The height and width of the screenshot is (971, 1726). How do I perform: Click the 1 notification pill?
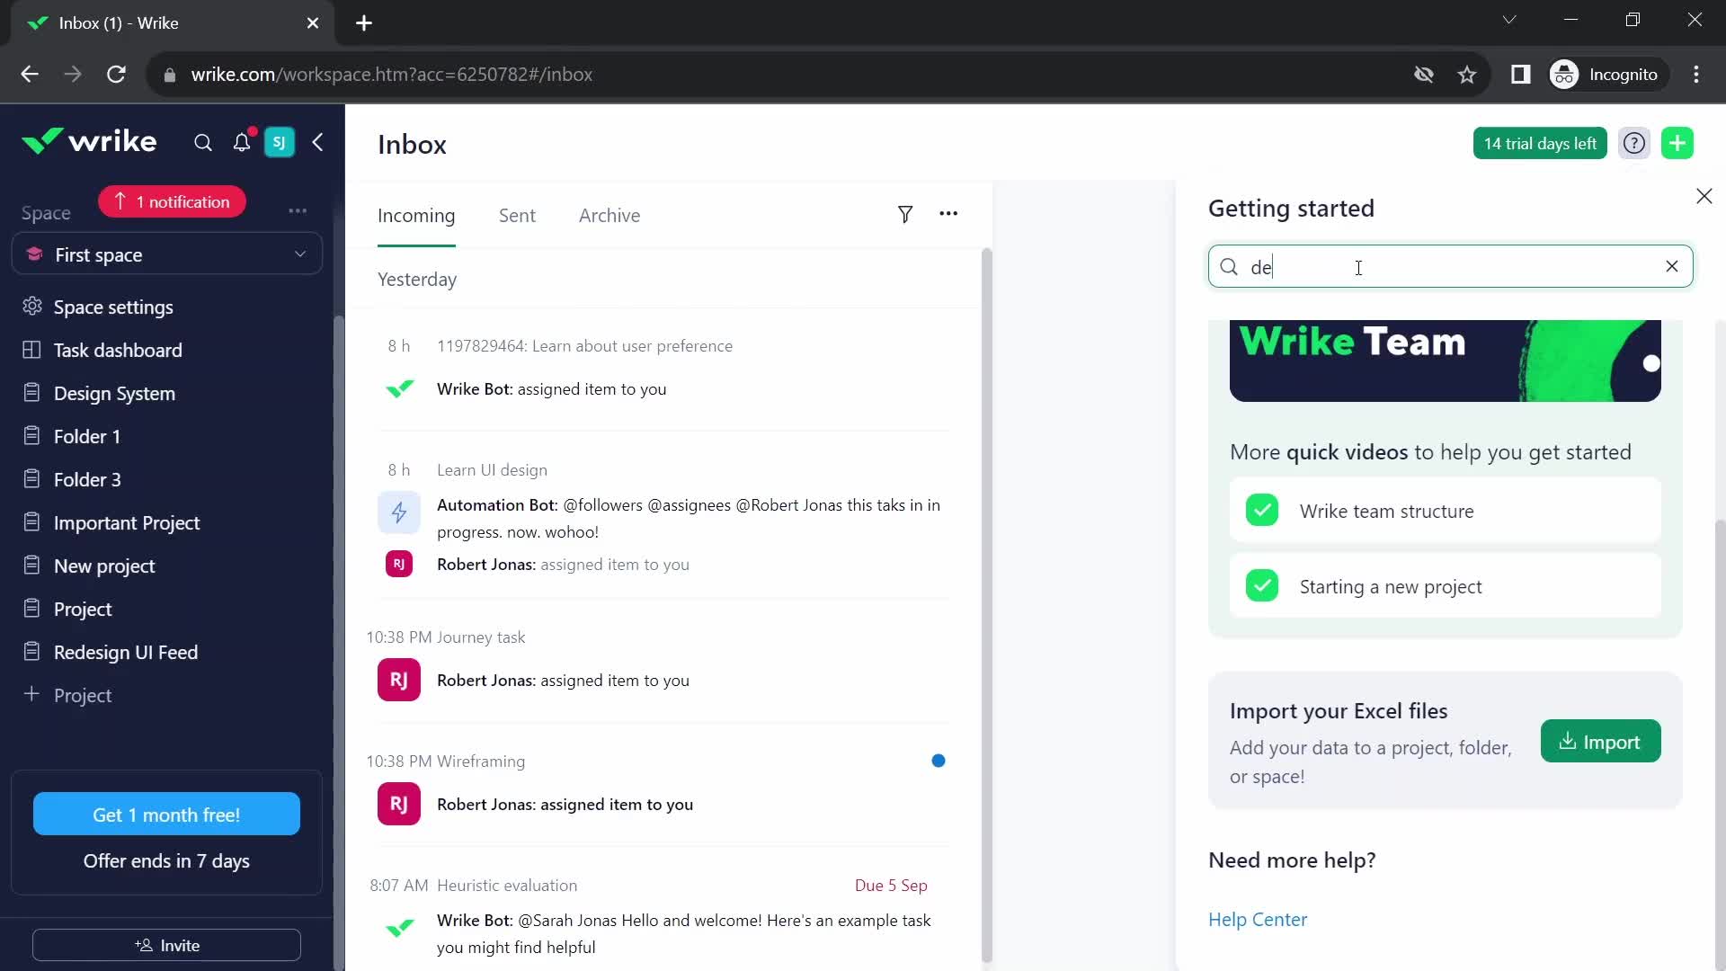172,201
